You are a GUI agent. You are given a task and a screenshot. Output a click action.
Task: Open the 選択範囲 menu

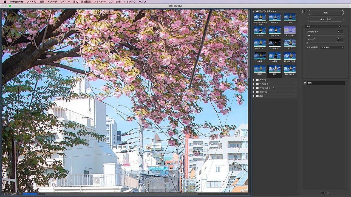coord(86,2)
